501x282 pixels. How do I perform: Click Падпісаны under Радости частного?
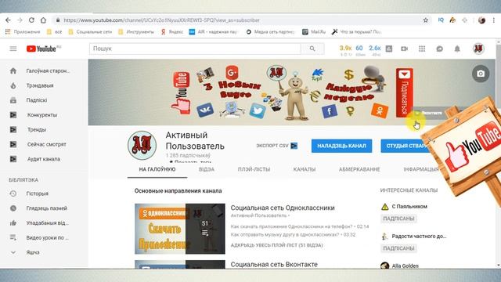coord(398,248)
